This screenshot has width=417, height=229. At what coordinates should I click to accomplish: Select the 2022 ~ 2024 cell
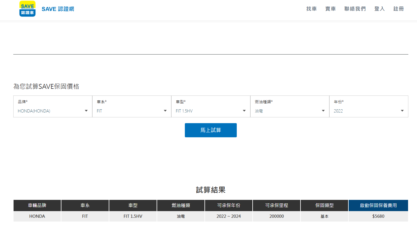[229, 216]
